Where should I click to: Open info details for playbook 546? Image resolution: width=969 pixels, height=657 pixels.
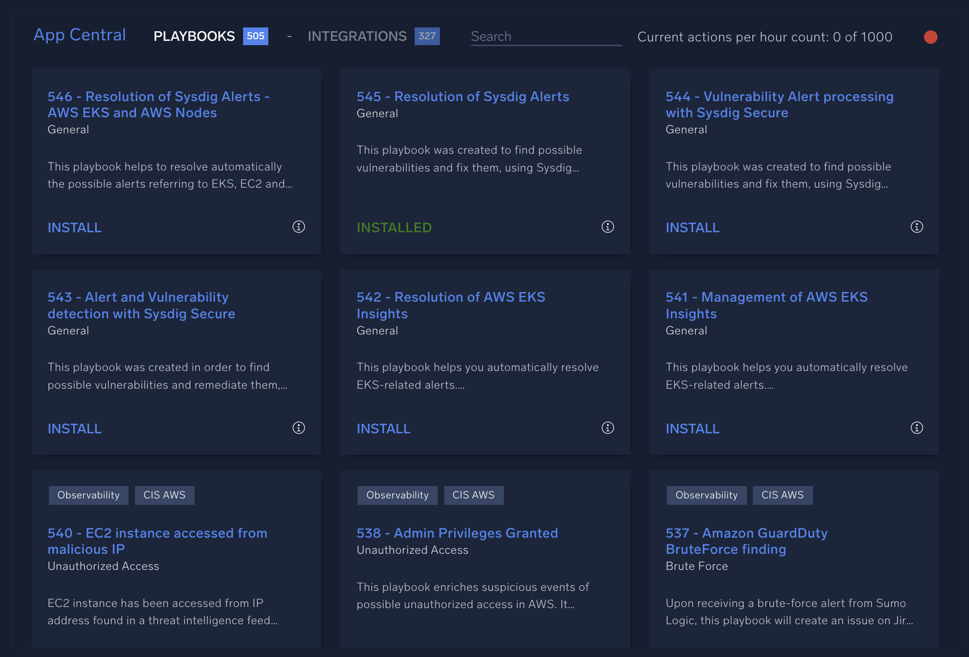[x=299, y=227]
